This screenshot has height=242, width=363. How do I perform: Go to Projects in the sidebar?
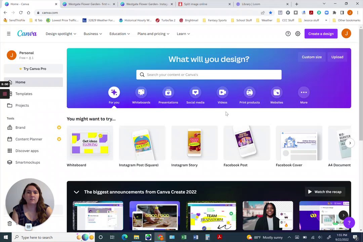33,105
